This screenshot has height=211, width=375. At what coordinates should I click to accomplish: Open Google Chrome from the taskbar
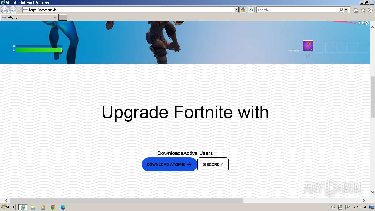tap(53, 207)
